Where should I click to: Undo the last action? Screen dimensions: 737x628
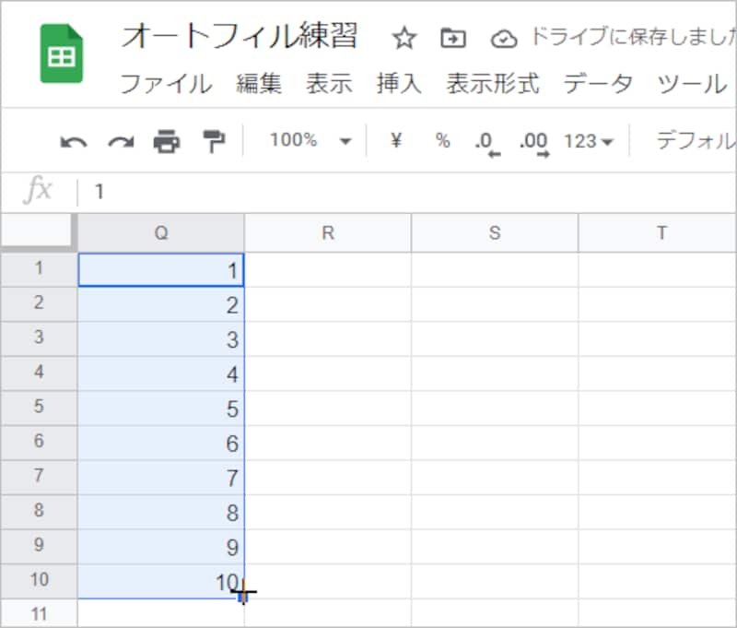click(x=76, y=138)
